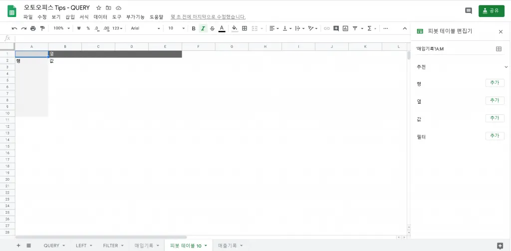The image size is (511, 251).
Task: Open the font size dropdown
Action: point(176,28)
